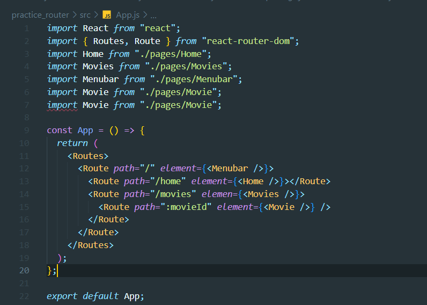This screenshot has width=427, height=305.
Task: Click "./pages/Menubar" import path
Action: click(194, 79)
